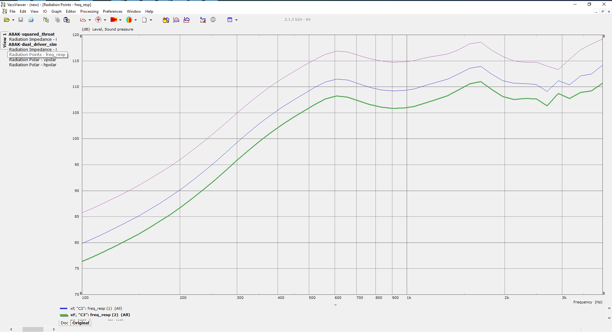Click the polar plot circle icon

pyautogui.click(x=98, y=20)
